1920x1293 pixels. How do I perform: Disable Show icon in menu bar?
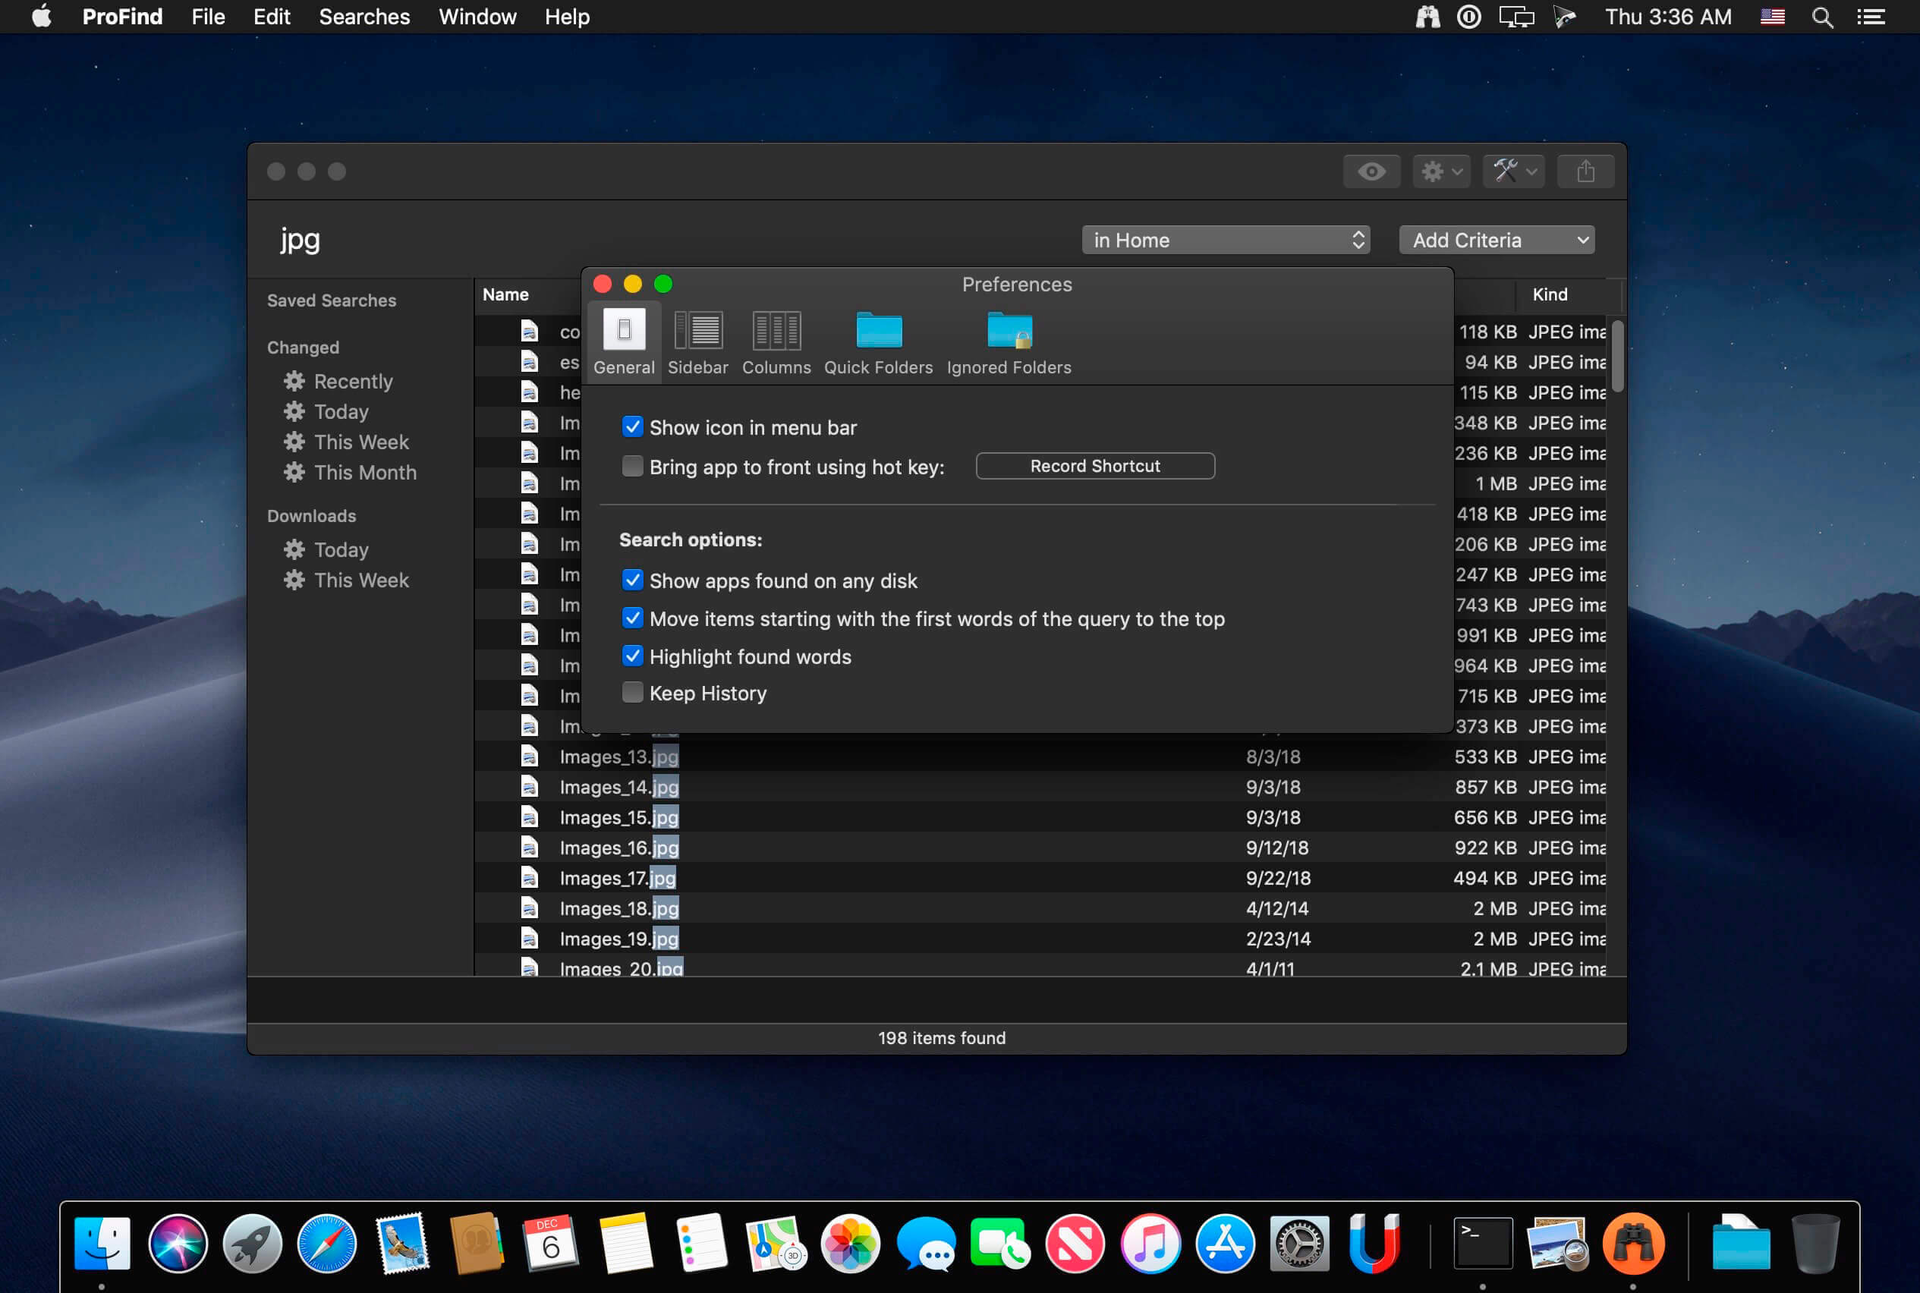click(x=631, y=426)
